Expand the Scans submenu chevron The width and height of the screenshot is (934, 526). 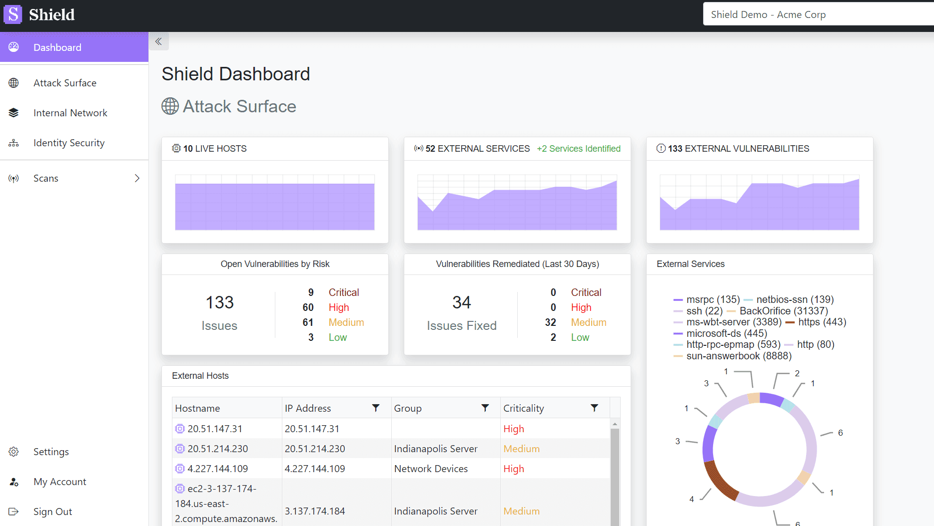point(137,178)
